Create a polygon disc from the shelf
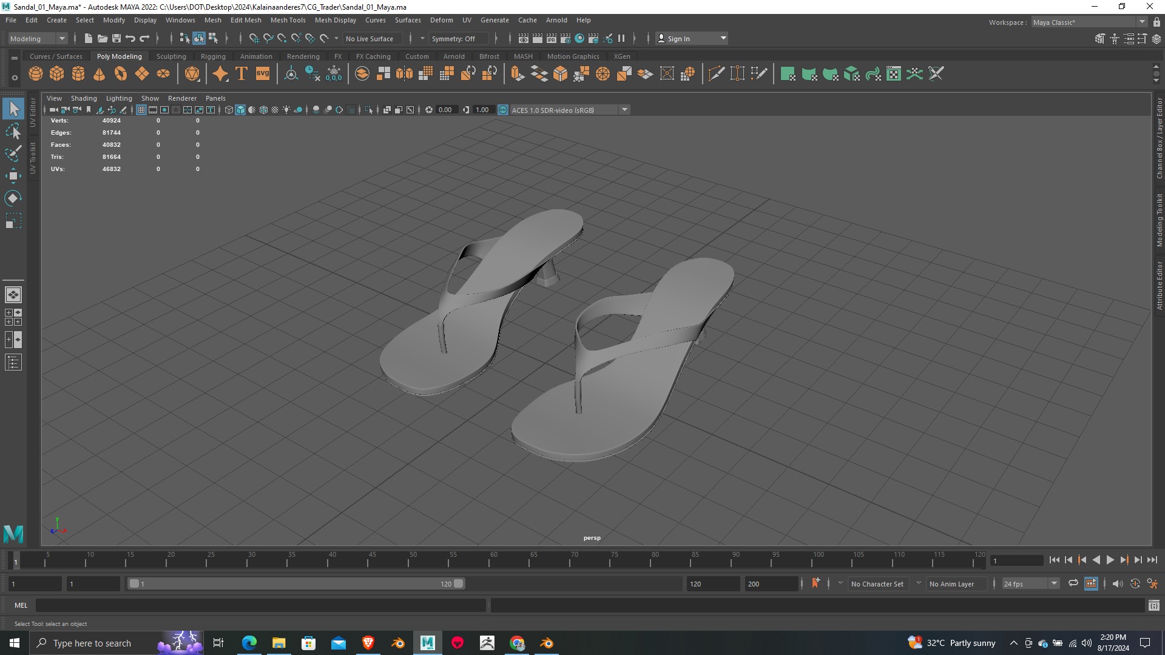The height and width of the screenshot is (655, 1165). 163,74
